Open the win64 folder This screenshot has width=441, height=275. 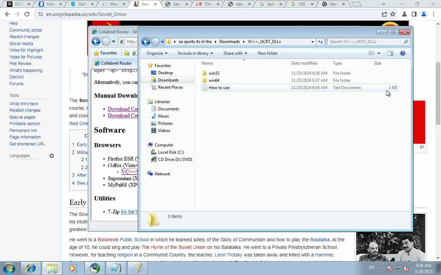point(214,80)
